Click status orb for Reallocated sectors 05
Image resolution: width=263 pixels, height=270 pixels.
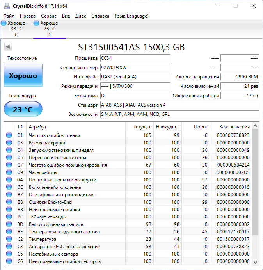pos(9,158)
